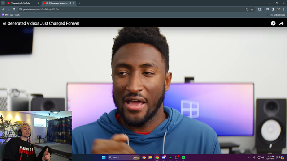Click the webcam overlay in corner
Image resolution: width=287 pixels, height=161 pixels.
[36, 136]
